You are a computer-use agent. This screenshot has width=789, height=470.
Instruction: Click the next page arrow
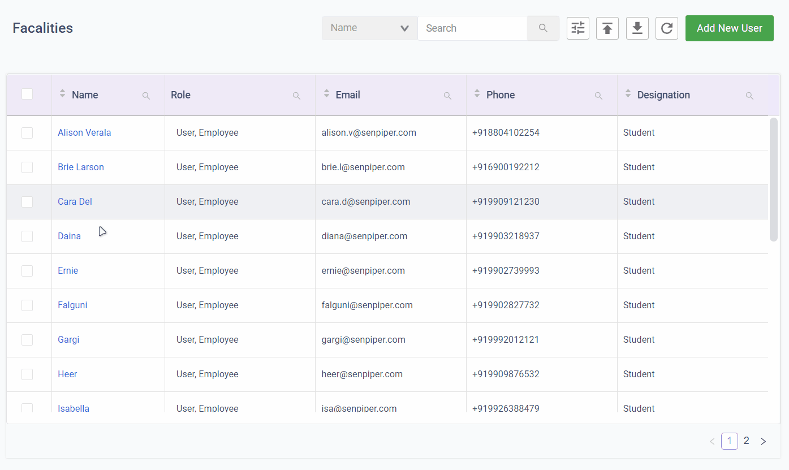point(763,441)
